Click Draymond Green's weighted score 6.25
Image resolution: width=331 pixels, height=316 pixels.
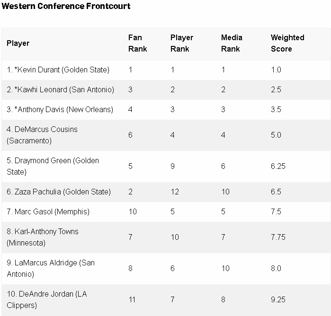(x=278, y=166)
